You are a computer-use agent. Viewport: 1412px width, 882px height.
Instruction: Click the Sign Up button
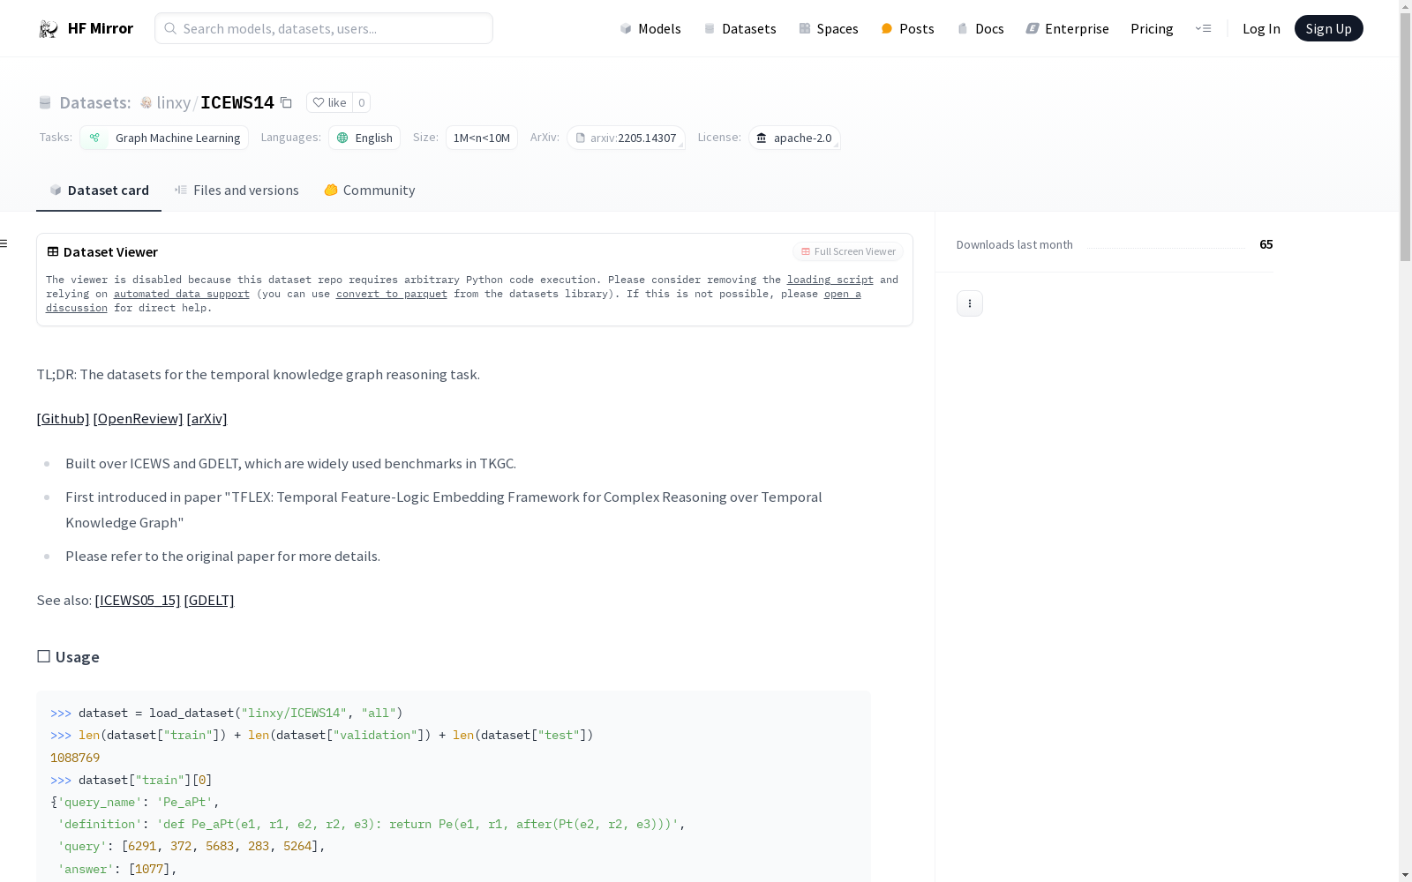click(1328, 28)
